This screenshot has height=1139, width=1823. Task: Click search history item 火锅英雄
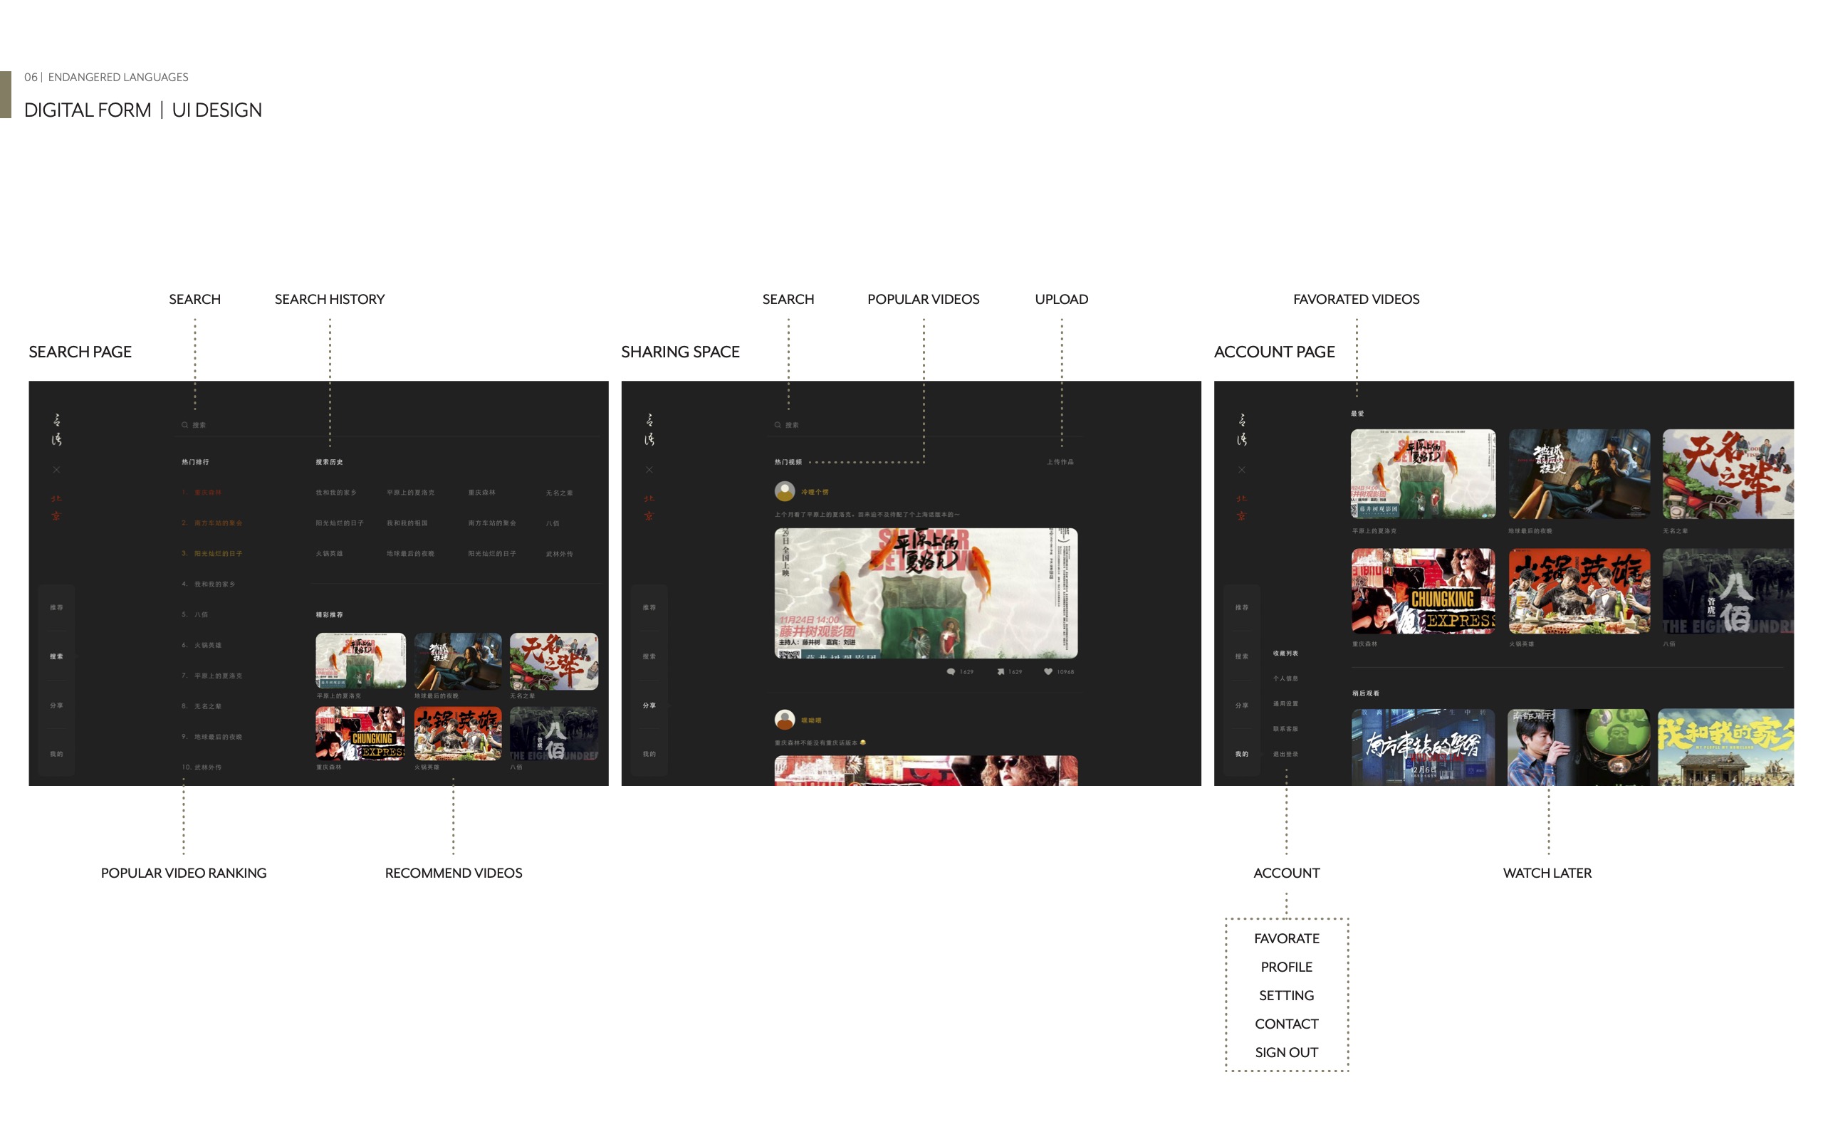click(329, 554)
